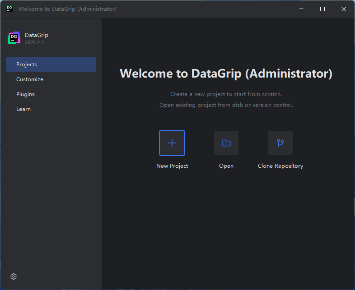Click the Open label

[x=226, y=166]
